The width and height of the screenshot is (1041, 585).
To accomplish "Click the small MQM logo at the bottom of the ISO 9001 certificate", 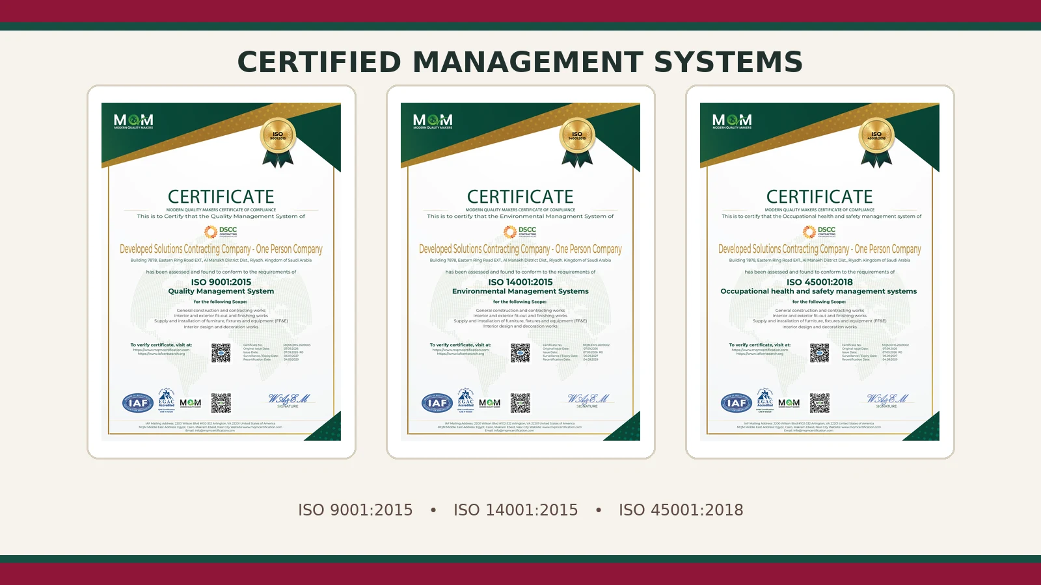I will click(x=191, y=403).
